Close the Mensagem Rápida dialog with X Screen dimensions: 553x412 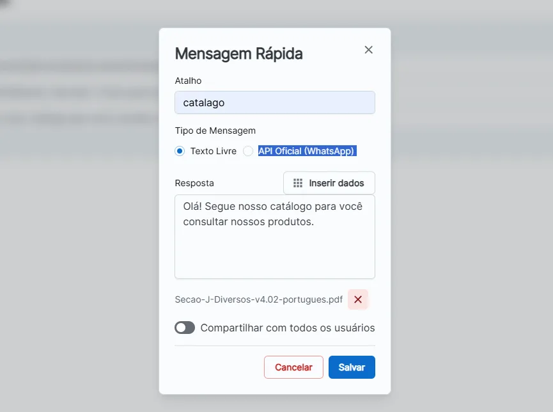[x=368, y=50]
